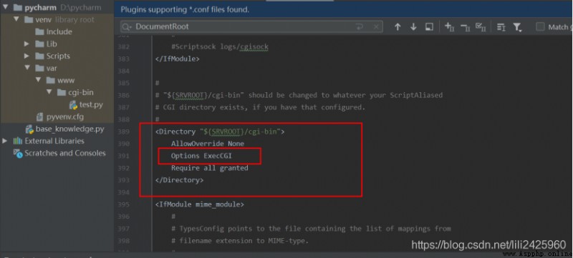Expand the Lib folder
573x258 pixels.
27,44
